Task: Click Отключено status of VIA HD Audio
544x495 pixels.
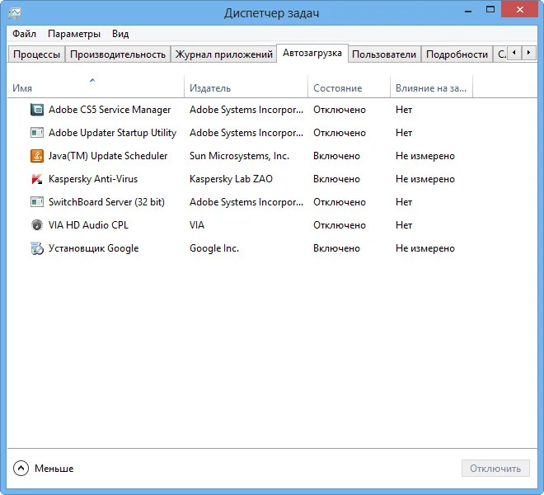Action: click(x=340, y=225)
